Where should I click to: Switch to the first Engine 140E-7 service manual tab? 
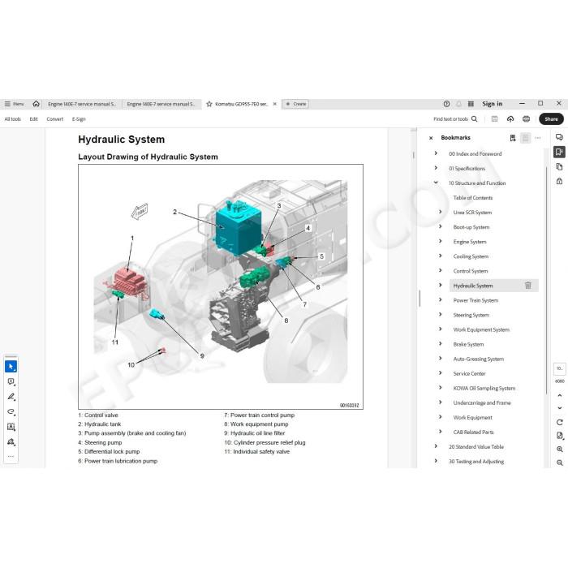click(x=82, y=104)
